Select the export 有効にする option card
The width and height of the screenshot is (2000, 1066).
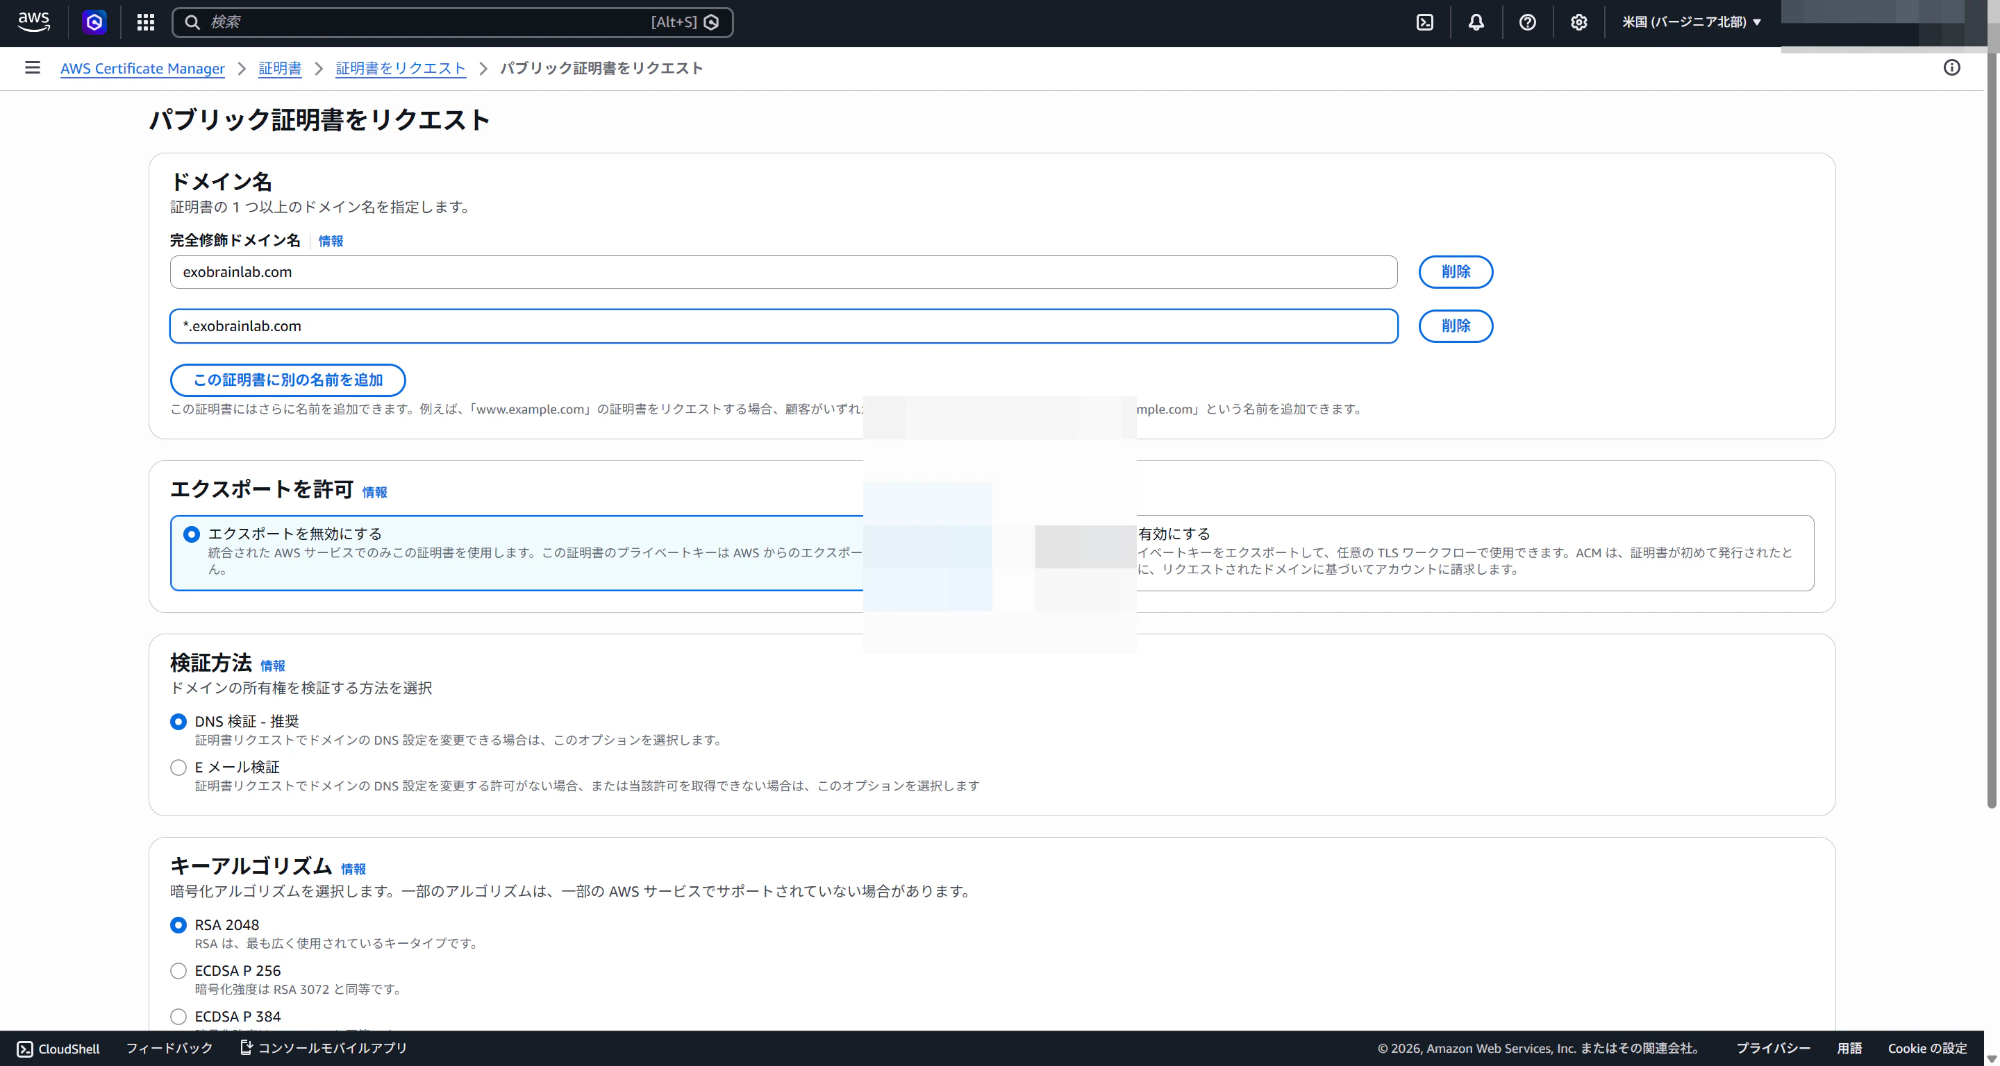click(1474, 552)
